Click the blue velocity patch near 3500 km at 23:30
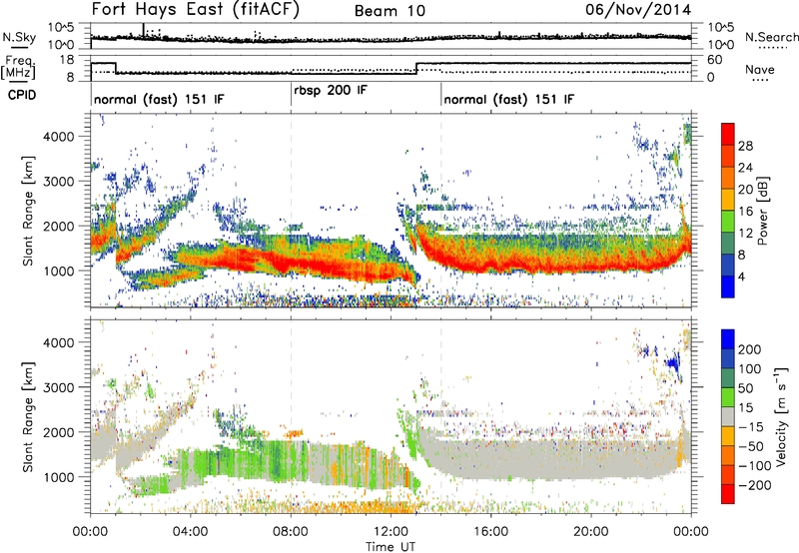 (673, 362)
